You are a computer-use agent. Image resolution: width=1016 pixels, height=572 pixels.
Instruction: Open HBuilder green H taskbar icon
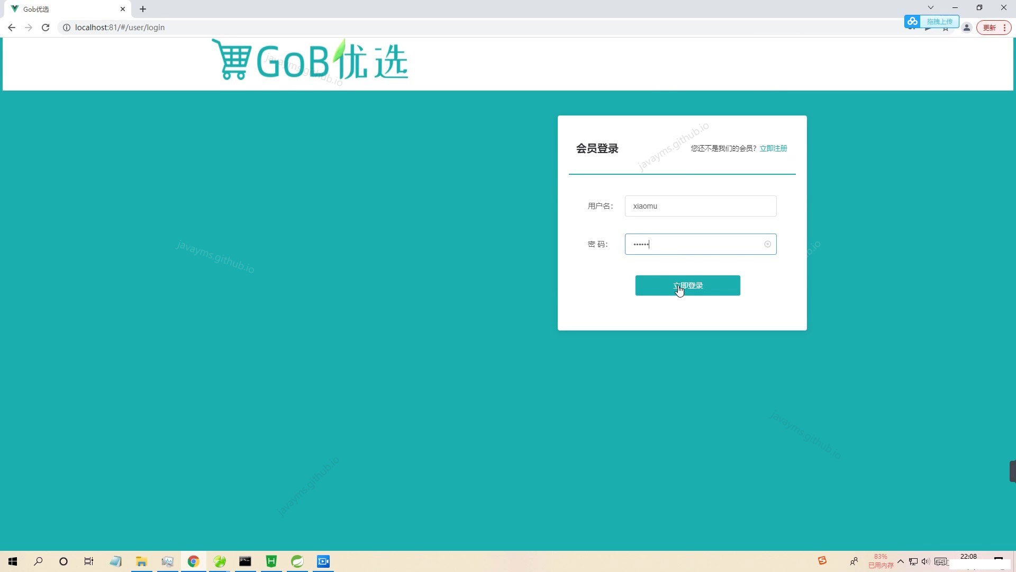[x=271, y=561]
